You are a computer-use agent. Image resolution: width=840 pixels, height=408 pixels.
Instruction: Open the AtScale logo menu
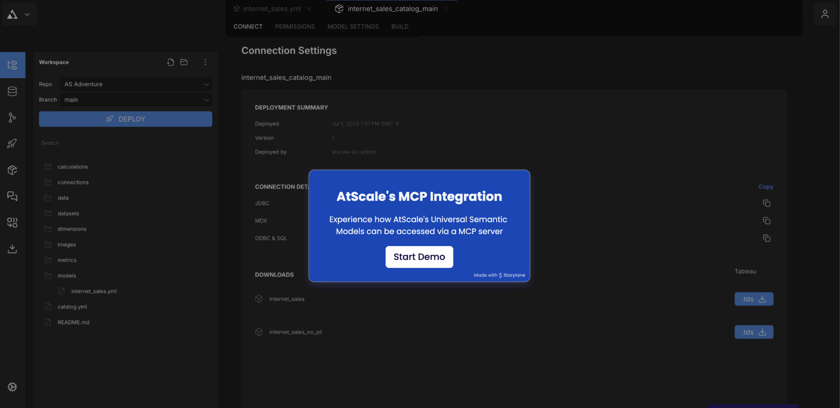pyautogui.click(x=19, y=14)
